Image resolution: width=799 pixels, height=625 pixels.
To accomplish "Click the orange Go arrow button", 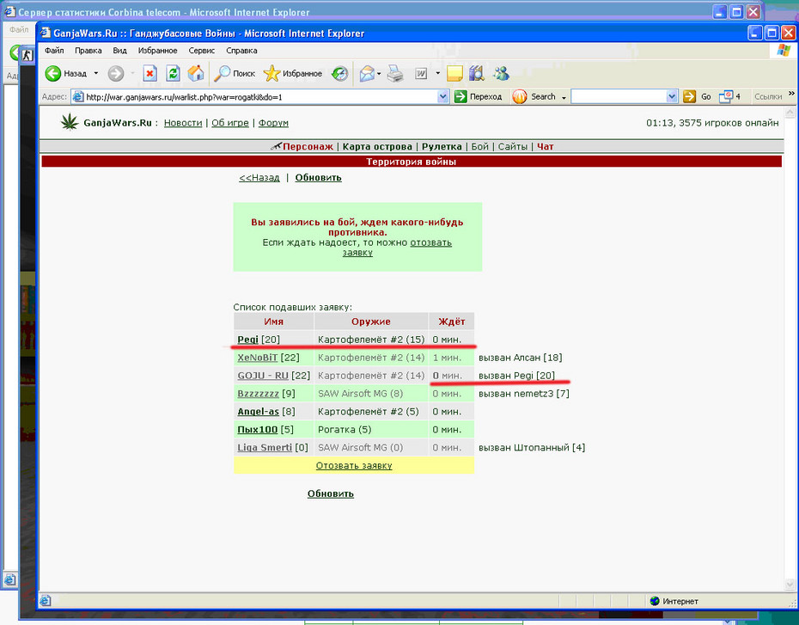I will tap(689, 96).
